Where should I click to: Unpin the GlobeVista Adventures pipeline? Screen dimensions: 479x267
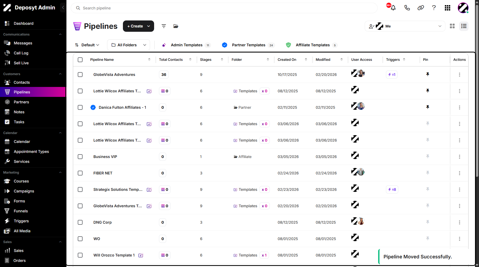[428, 74]
